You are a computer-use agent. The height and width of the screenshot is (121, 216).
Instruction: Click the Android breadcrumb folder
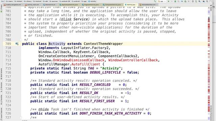pyautogui.click(x=37, y=1)
